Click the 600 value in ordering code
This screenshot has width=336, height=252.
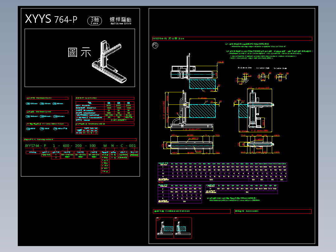pyautogui.click(x=66, y=146)
